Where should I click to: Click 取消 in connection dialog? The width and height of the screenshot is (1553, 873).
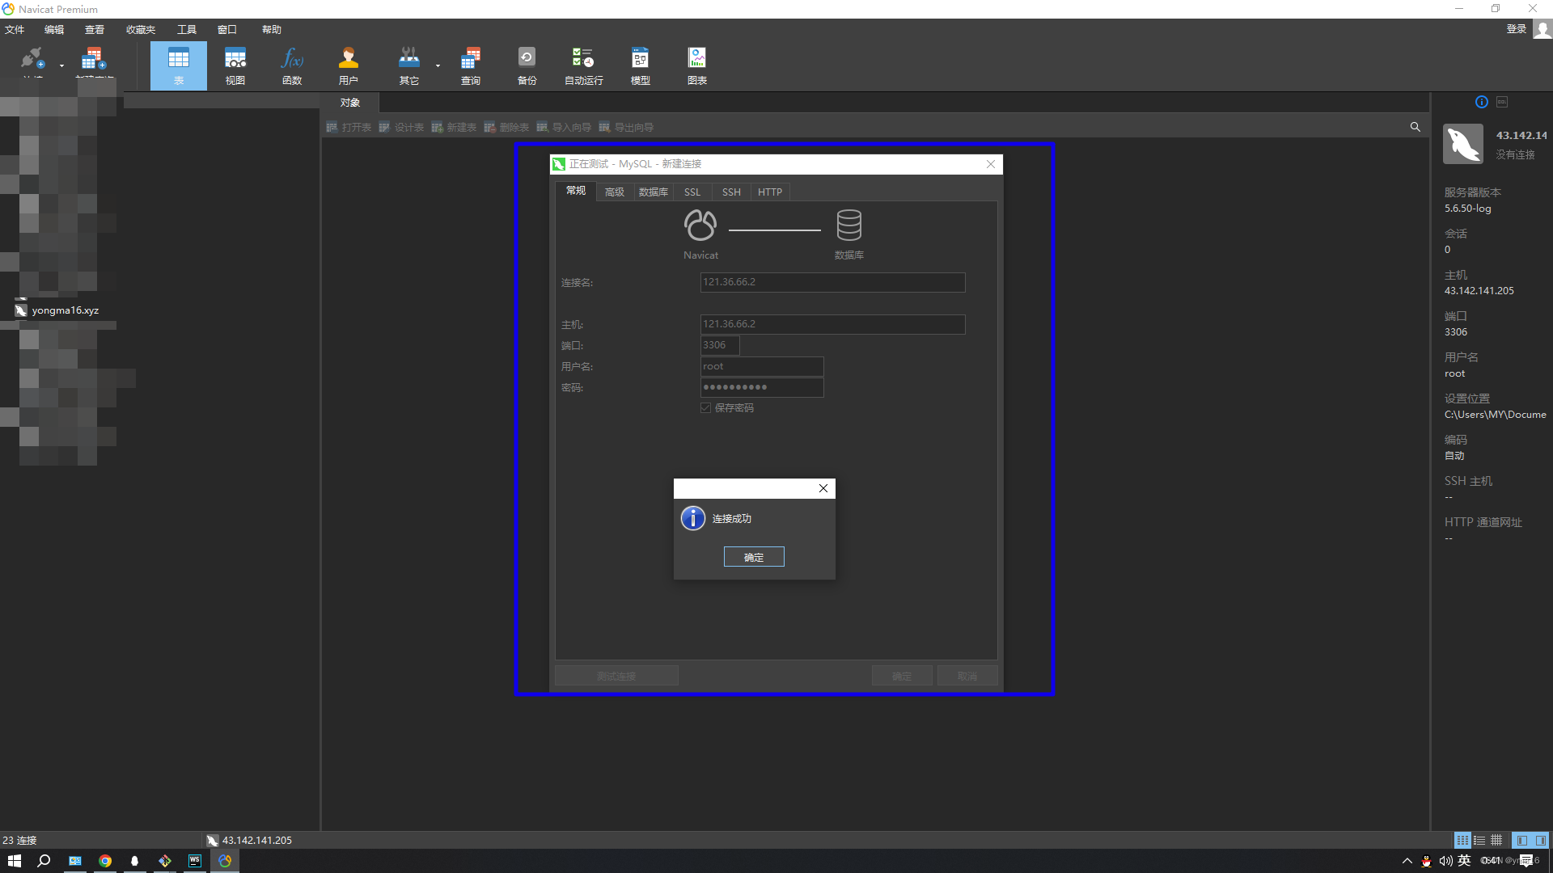point(967,676)
